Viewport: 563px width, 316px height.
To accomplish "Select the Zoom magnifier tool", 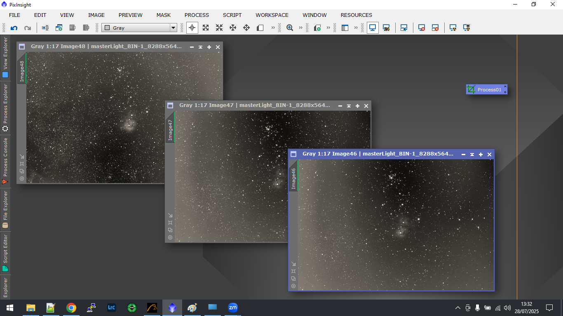I will tap(290, 28).
